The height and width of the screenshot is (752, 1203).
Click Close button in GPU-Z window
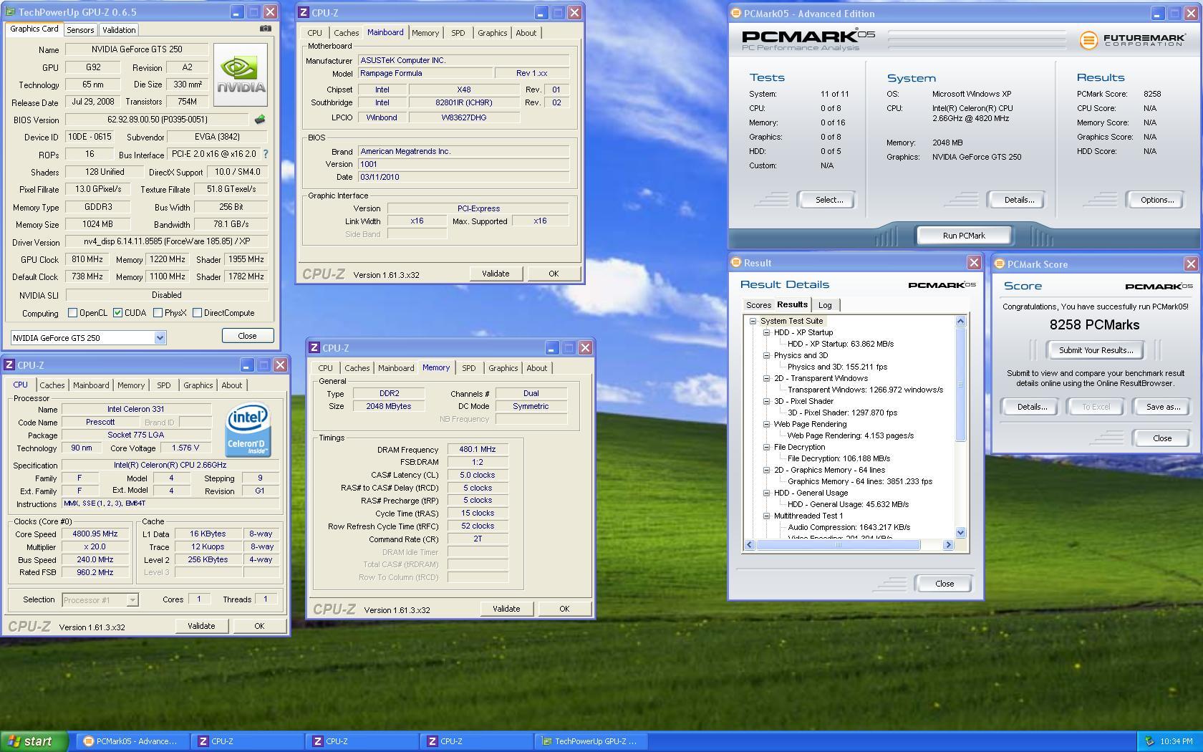pyautogui.click(x=247, y=336)
